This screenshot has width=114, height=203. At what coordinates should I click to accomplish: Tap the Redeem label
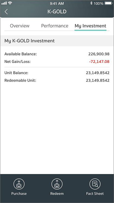(x=57, y=194)
